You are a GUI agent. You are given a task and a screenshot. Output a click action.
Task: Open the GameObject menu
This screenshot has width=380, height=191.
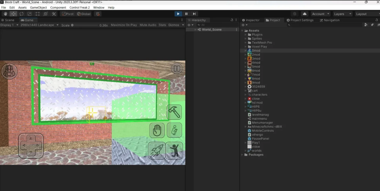click(38, 7)
